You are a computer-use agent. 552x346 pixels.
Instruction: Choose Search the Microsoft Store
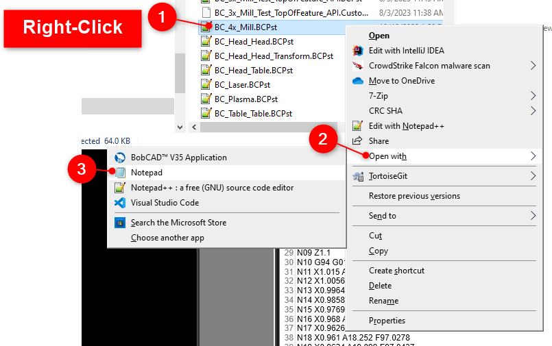coord(178,223)
